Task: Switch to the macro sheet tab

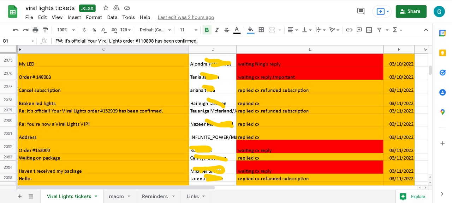Action: coord(120,196)
